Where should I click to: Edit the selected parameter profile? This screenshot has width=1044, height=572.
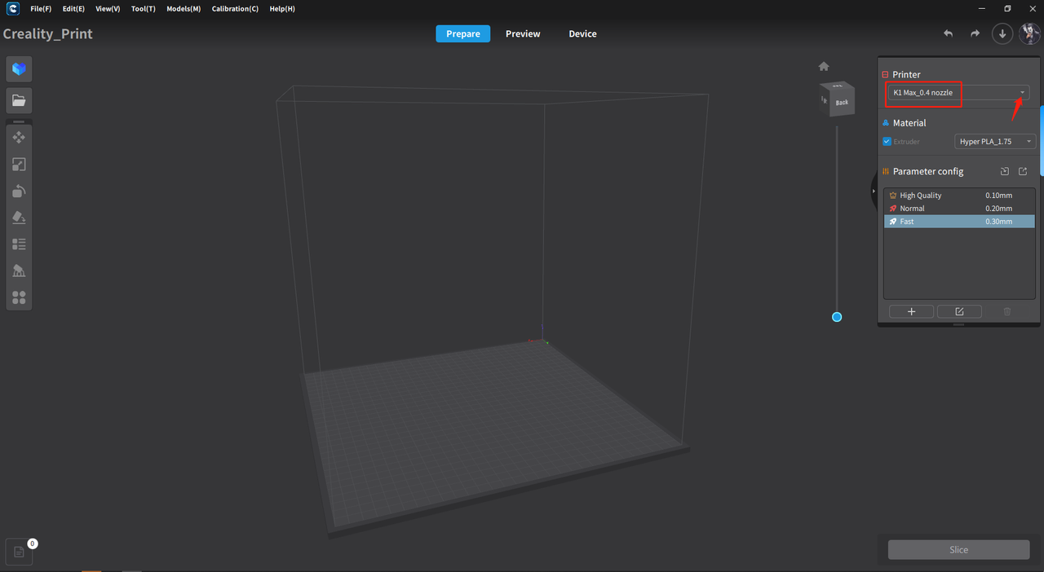[x=959, y=312]
